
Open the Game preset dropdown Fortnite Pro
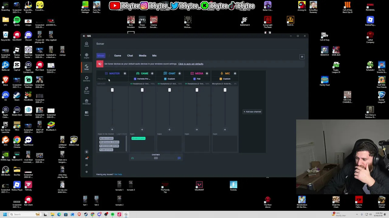142,79
